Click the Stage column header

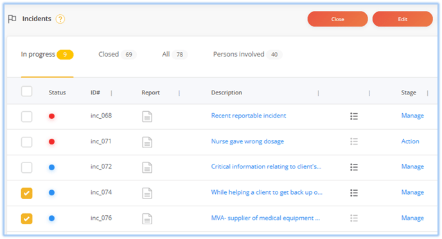[409, 93]
